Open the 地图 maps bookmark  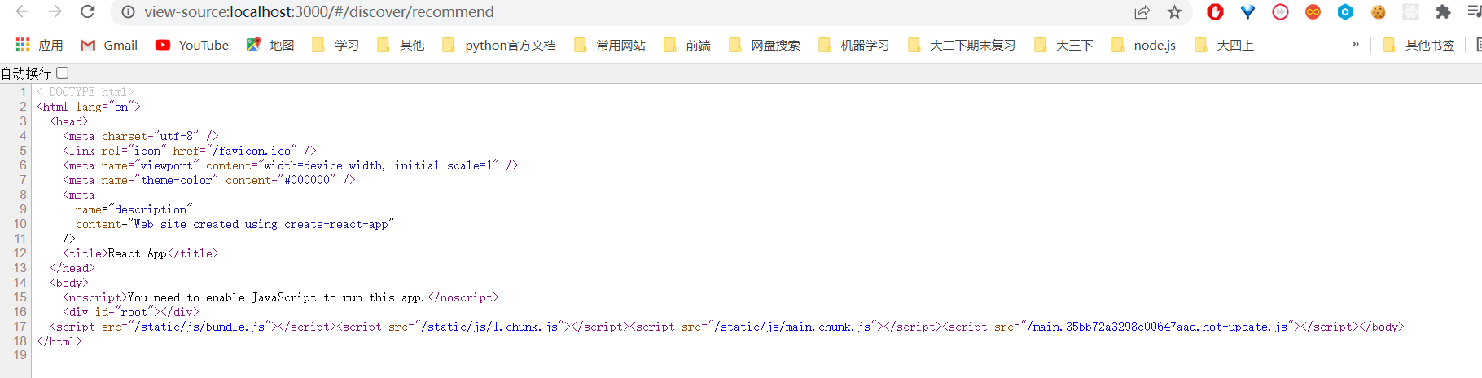pos(270,45)
